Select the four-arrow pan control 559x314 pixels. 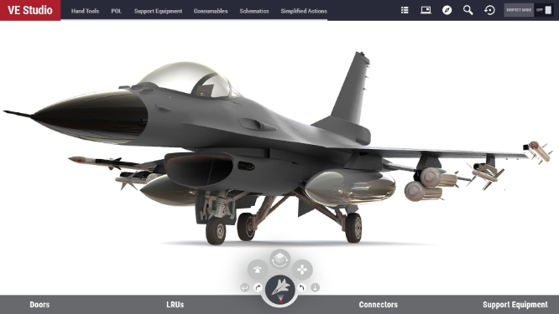coord(302,270)
